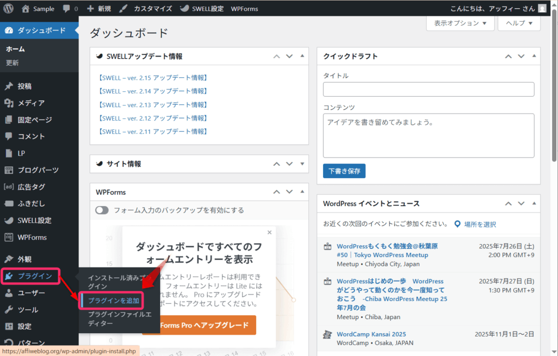Image resolution: width=558 pixels, height=356 pixels.
Task: Open WordPressはじめの一歩 Chiba Meetup link
Action: (x=392, y=294)
